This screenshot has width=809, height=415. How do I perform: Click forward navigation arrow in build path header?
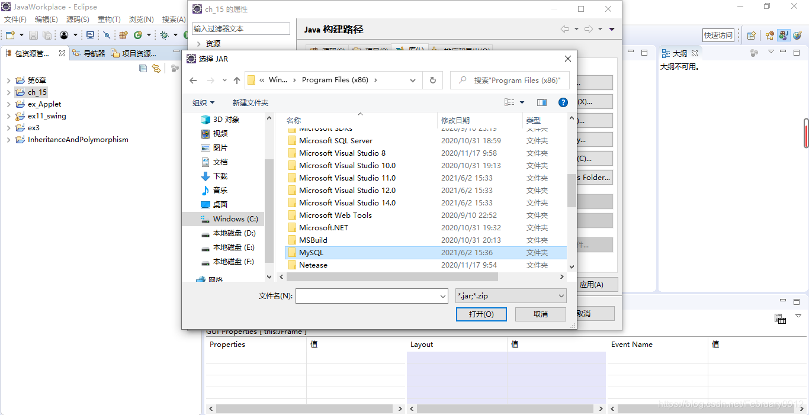click(x=588, y=29)
